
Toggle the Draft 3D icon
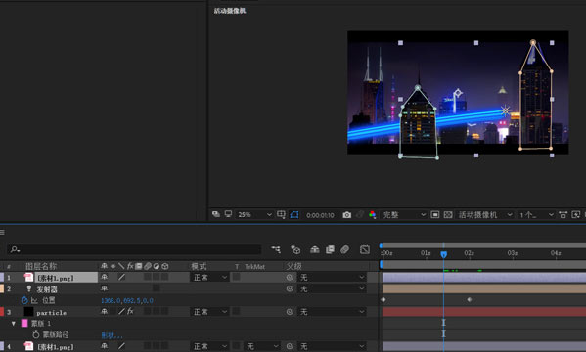click(x=295, y=249)
